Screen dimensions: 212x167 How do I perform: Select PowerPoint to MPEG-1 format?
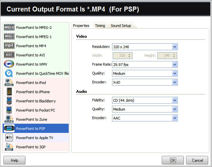coord(36,37)
